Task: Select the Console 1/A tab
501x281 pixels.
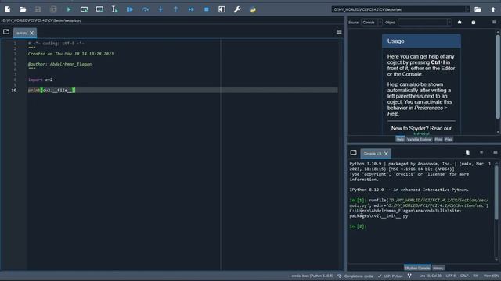Action: pyautogui.click(x=376, y=154)
